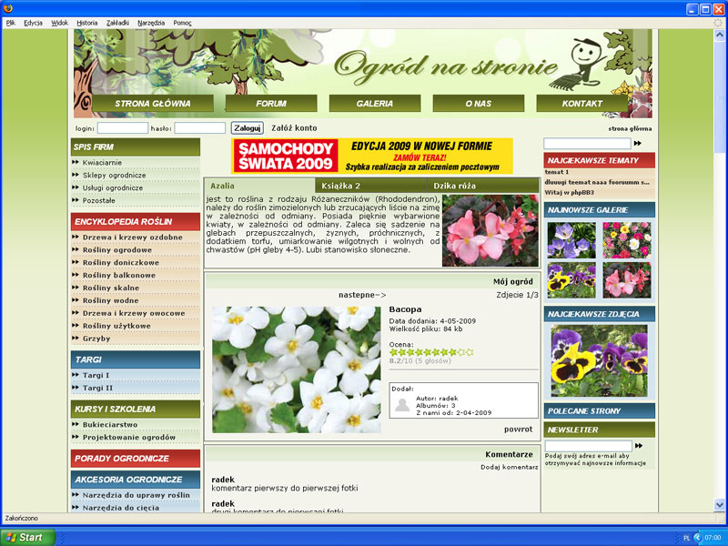Open the pink begonia image in Azalia tab
The image size is (728, 546).
click(490, 231)
